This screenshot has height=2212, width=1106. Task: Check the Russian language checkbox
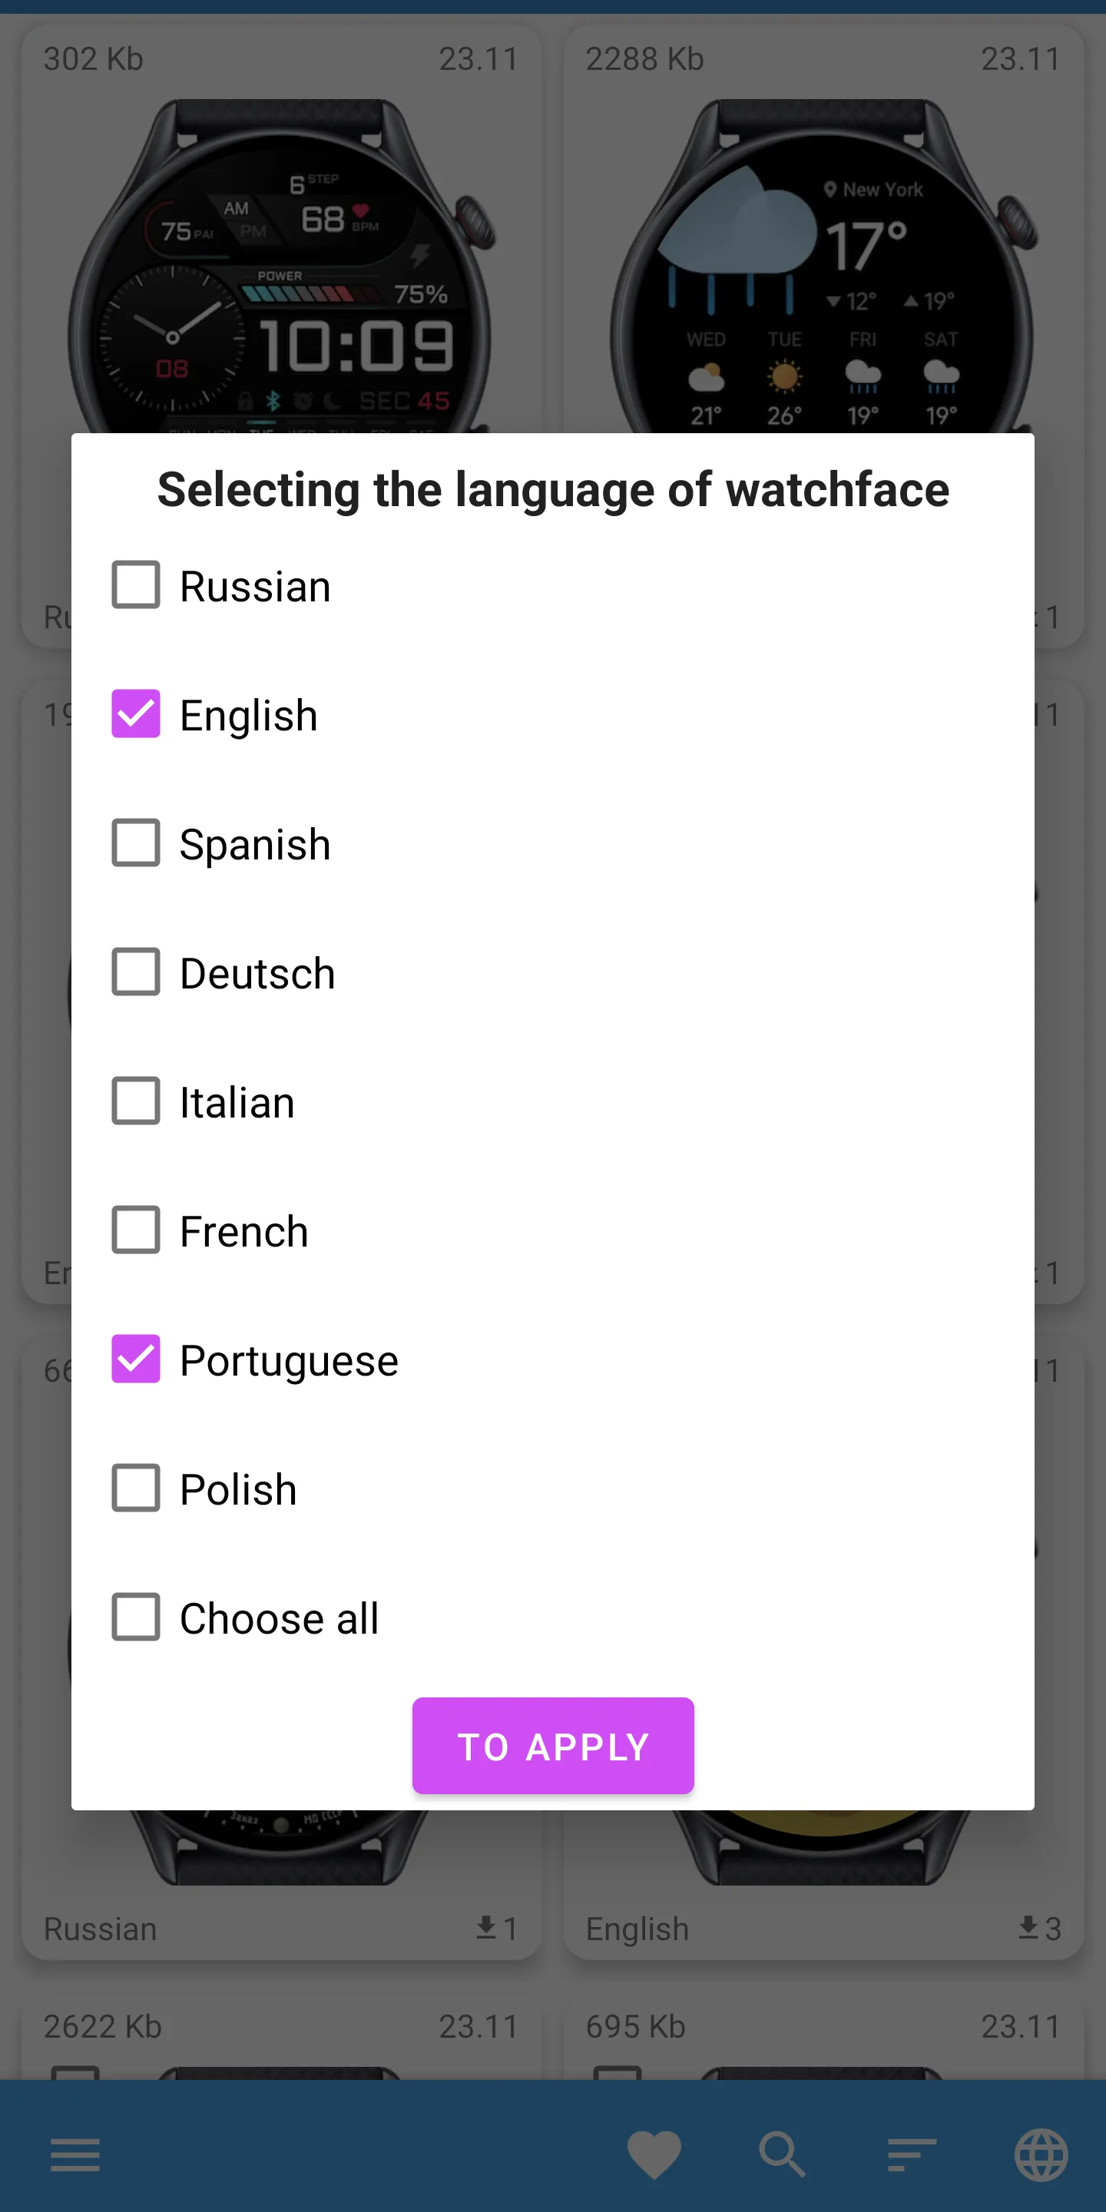pyautogui.click(x=136, y=585)
